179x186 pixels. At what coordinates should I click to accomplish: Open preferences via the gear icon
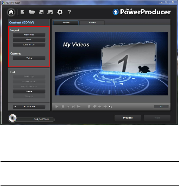(60, 12)
